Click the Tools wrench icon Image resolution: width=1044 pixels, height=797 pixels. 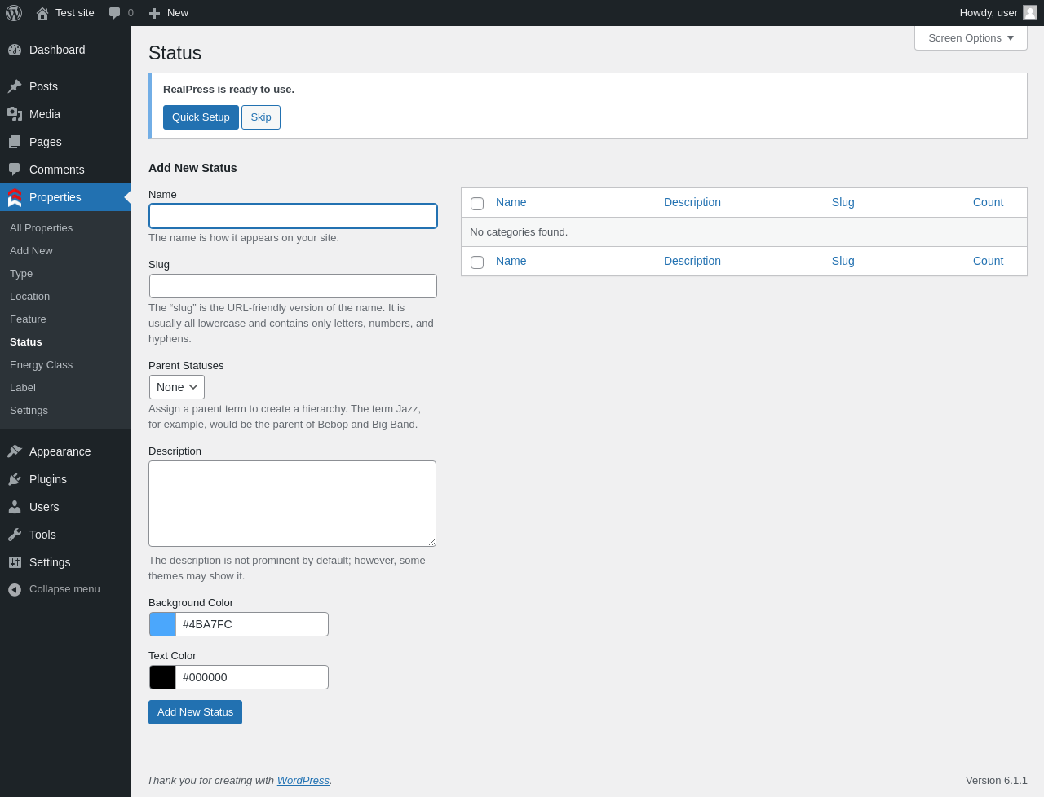(x=15, y=535)
